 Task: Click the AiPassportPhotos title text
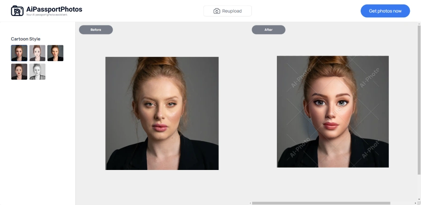54,9
